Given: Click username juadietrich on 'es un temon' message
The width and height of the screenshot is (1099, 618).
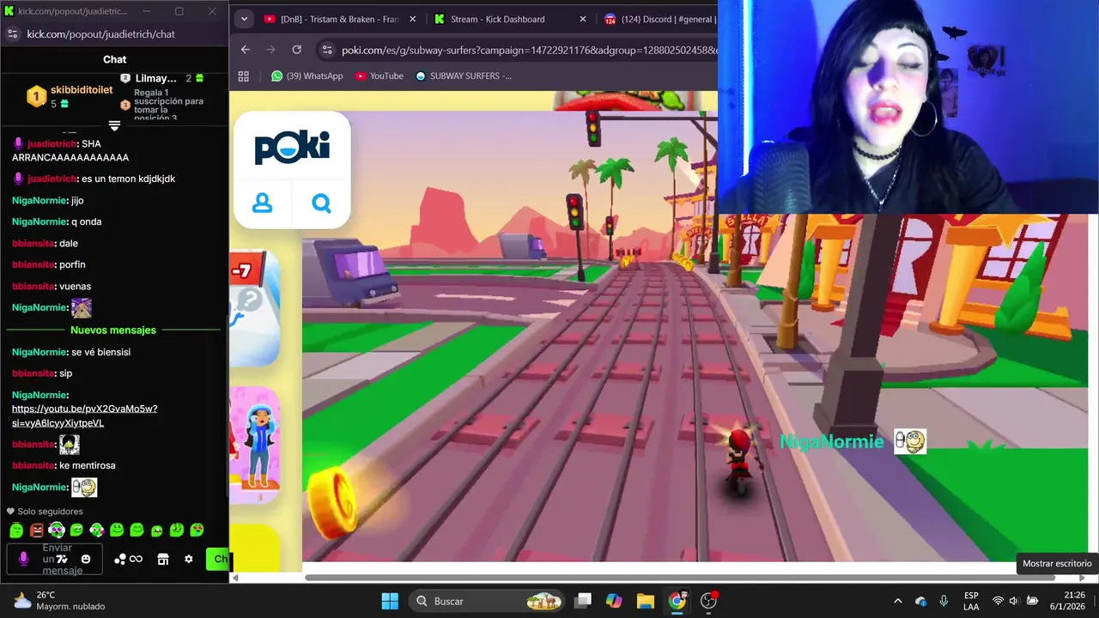Looking at the screenshot, I should (x=52, y=179).
